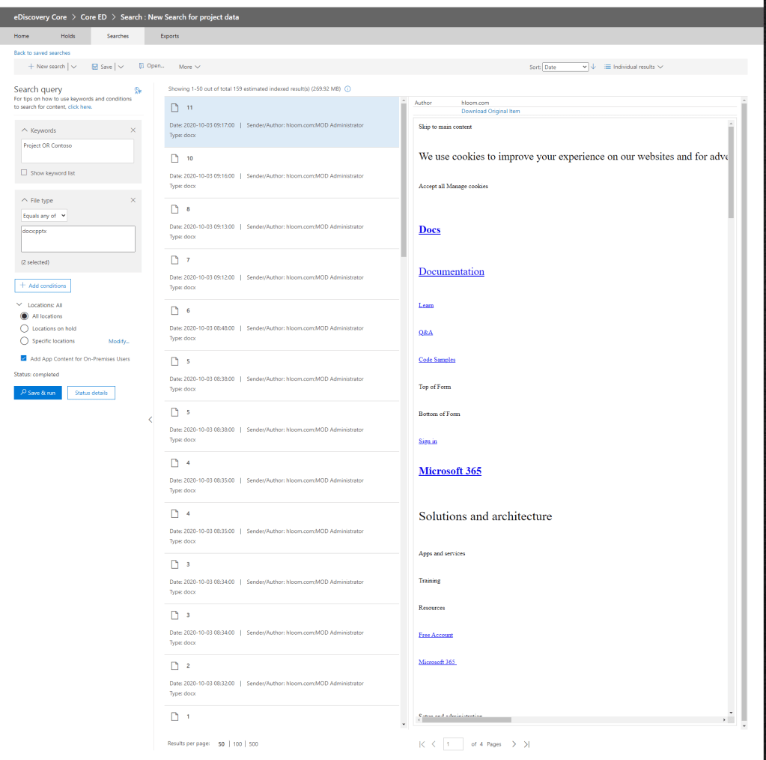
Task: Click the Open search icon in toolbar
Action: pos(142,66)
